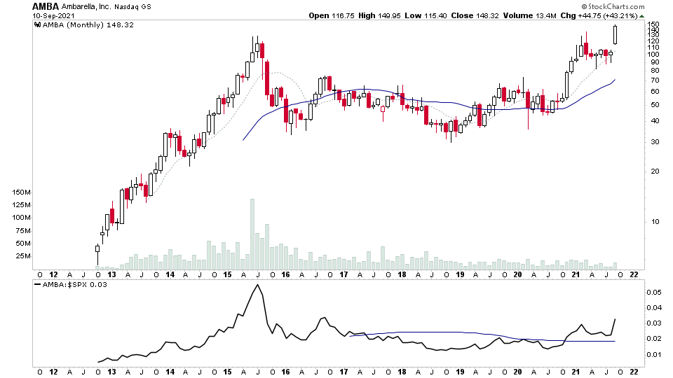Click the 70 label on the price axis
Viewport: 673px width, 378px height.
[x=655, y=80]
